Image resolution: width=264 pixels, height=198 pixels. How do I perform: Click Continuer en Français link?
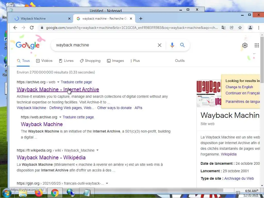click(243, 93)
